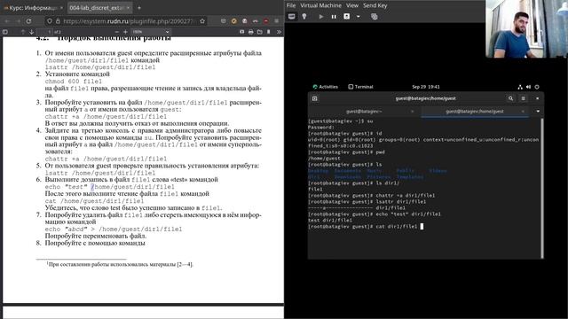Image resolution: width=568 pixels, height=319 pixels.
Task: Go back in the Firefox browser
Action: (7, 21)
